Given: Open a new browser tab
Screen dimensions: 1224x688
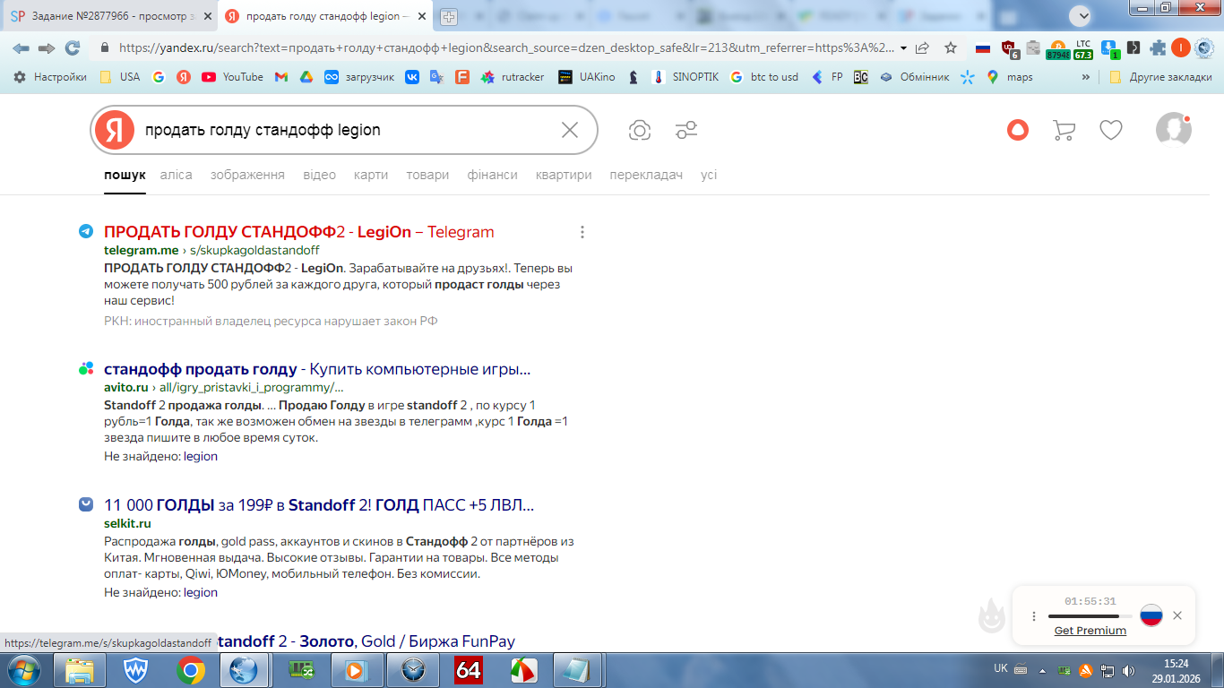Looking at the screenshot, I should pyautogui.click(x=448, y=16).
